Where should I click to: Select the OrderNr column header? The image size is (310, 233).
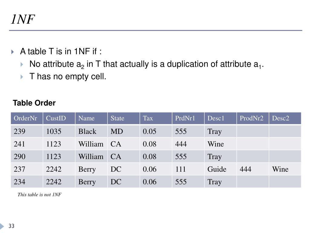27,118
